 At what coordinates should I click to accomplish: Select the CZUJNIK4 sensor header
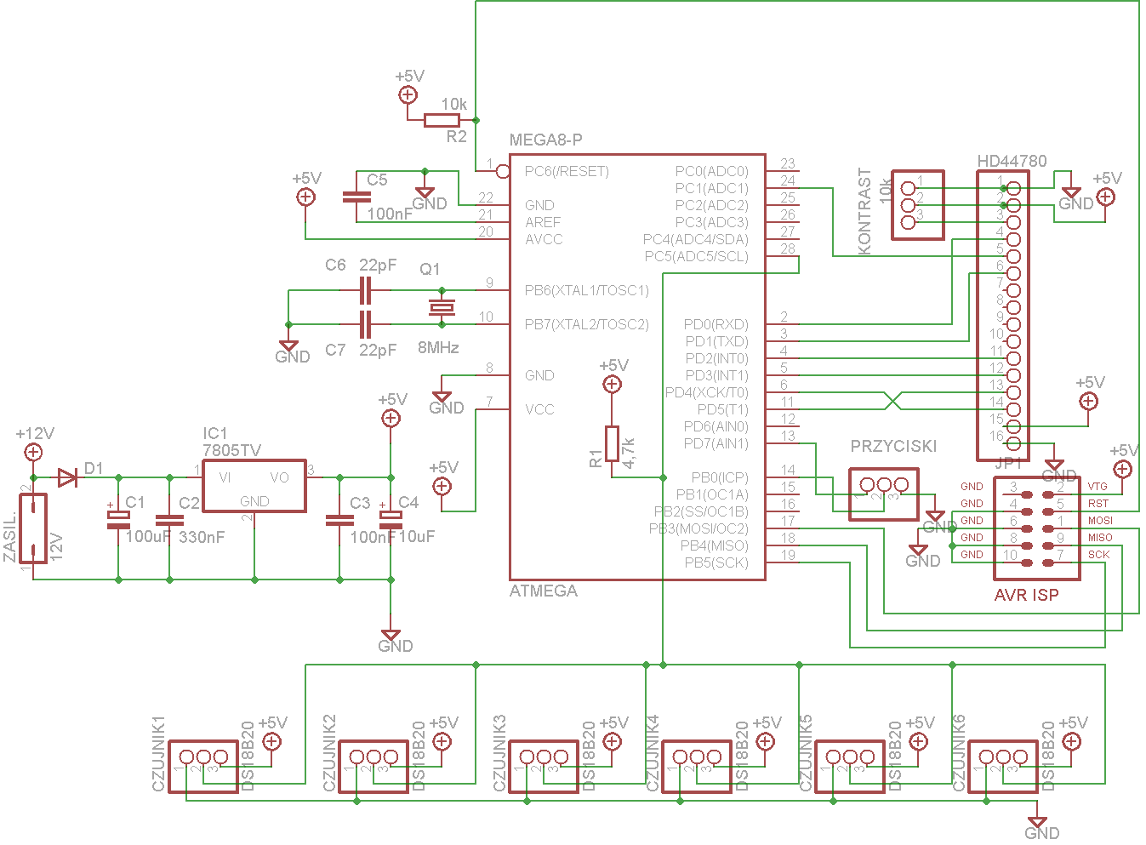pyautogui.click(x=697, y=767)
